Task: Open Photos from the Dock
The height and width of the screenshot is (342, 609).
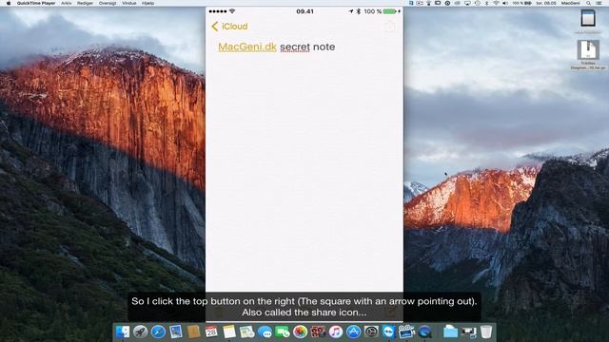Action: 301,332
